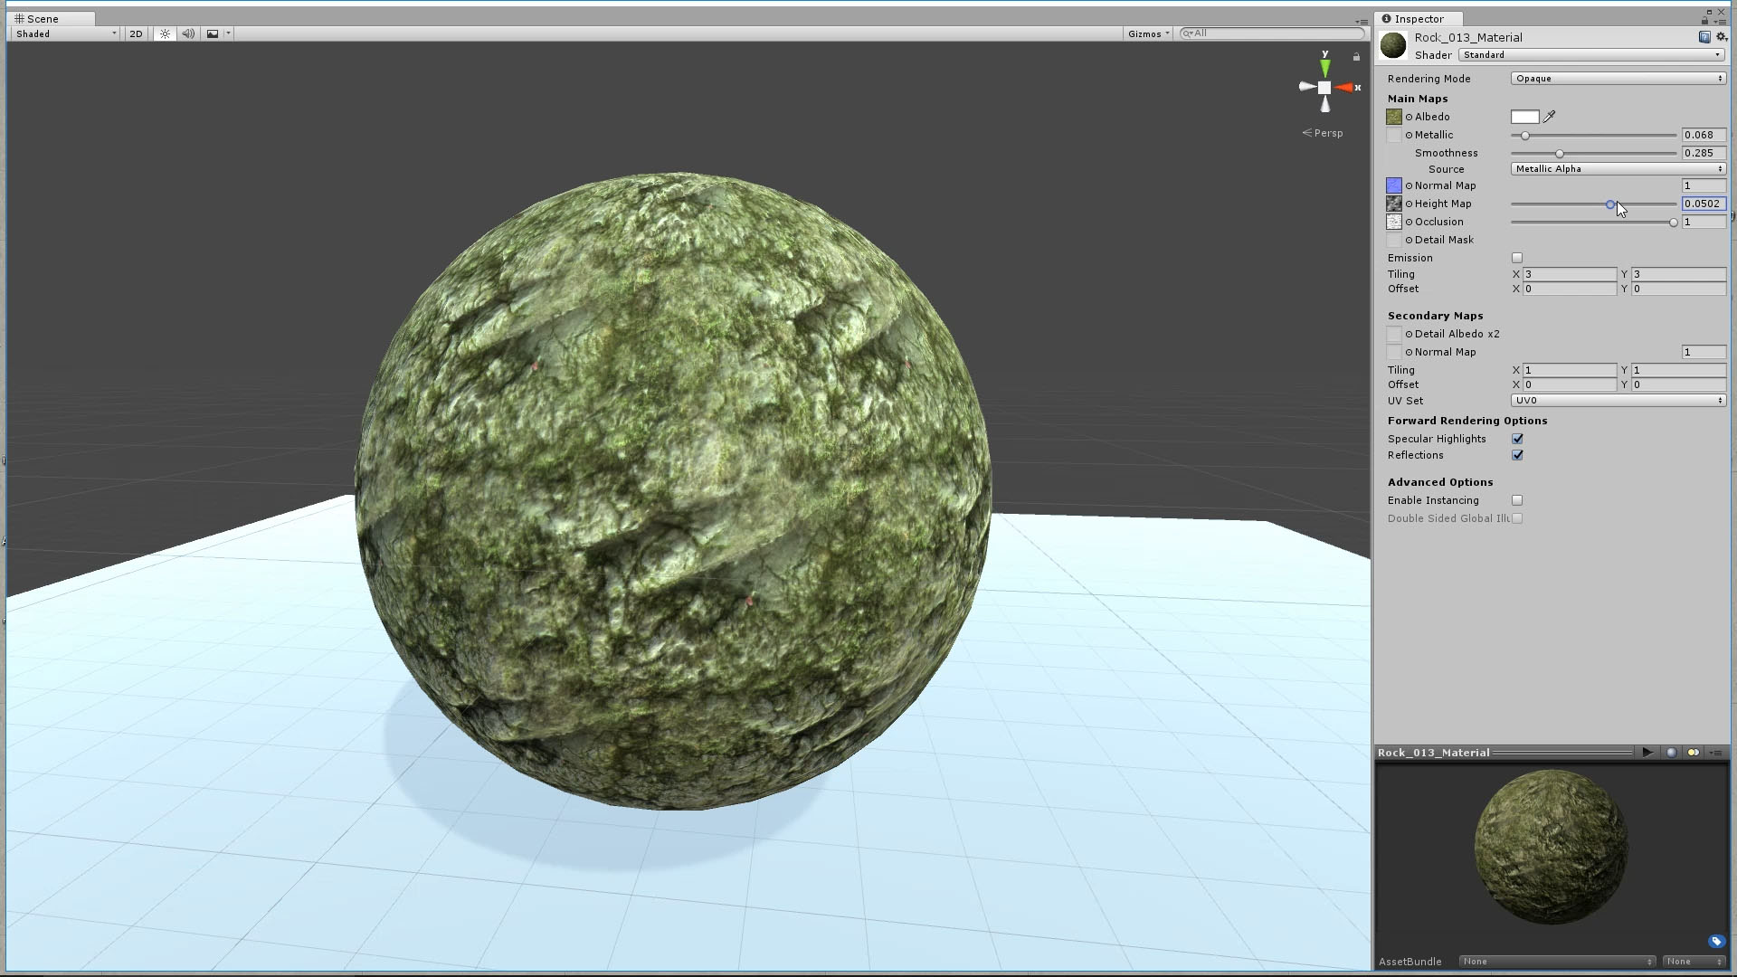Click the scene effects image icon
The height and width of the screenshot is (977, 1737).
coord(213,33)
